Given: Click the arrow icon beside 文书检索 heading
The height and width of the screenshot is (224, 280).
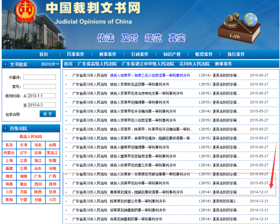Looking at the screenshot, I should tap(6, 64).
